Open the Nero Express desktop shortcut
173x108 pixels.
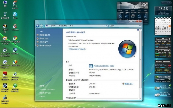[15, 5]
